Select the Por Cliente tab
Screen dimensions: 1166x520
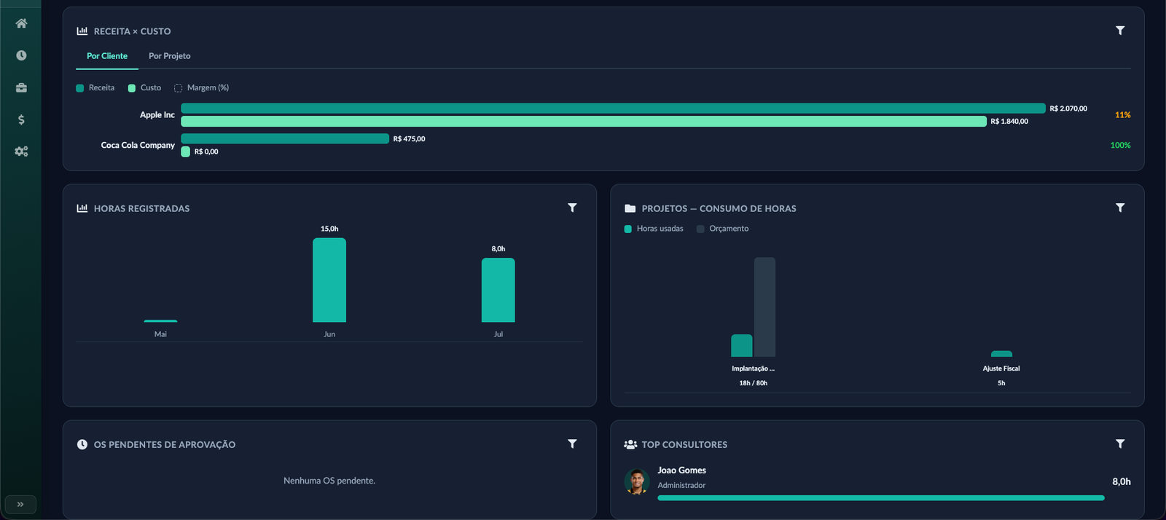107,56
